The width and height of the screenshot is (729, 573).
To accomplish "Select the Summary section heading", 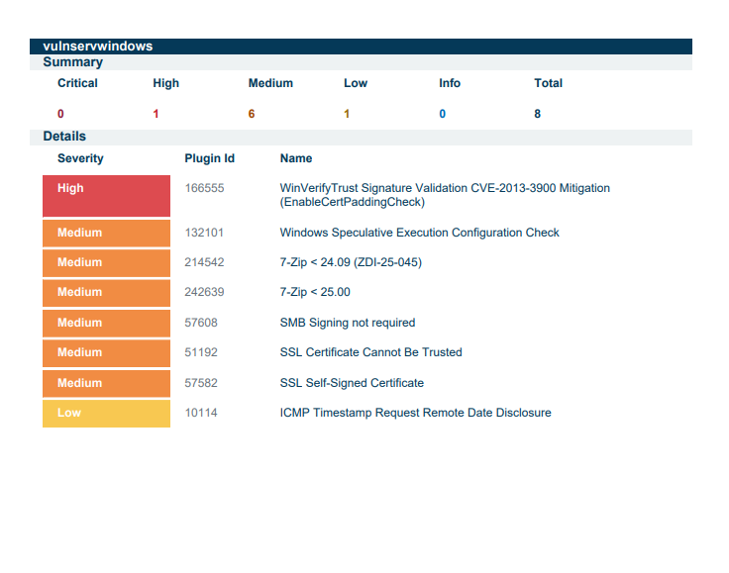I will (x=72, y=62).
